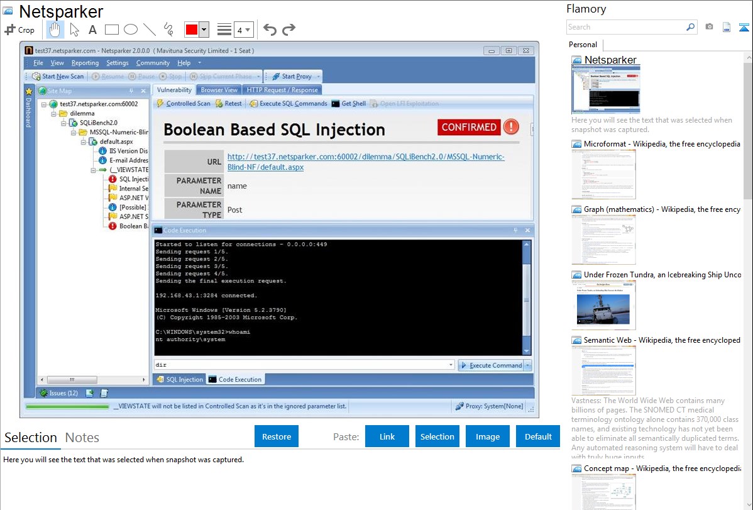Pick the ellipse shape tool
Viewport: 753px width, 510px height.
click(131, 30)
